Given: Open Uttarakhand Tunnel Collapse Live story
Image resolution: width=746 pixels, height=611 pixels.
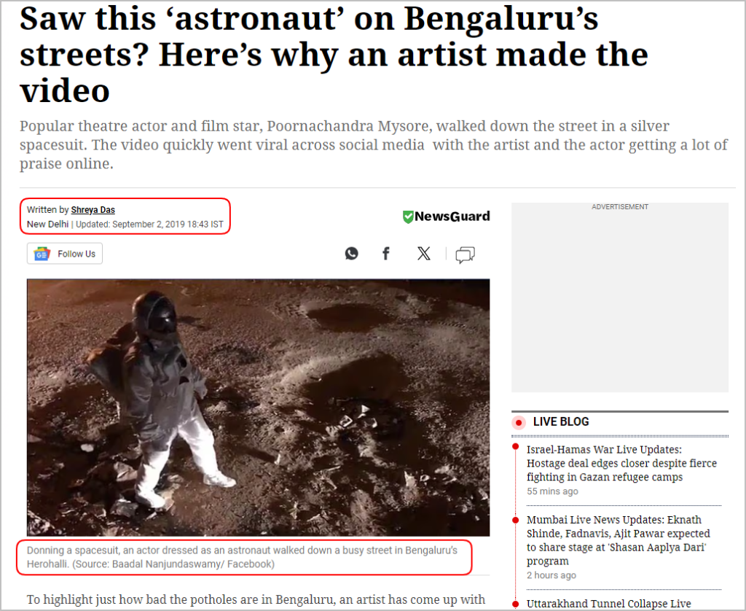Looking at the screenshot, I should [x=608, y=604].
